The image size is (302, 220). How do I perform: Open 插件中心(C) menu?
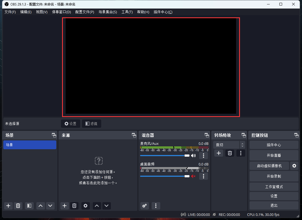pos(163,12)
